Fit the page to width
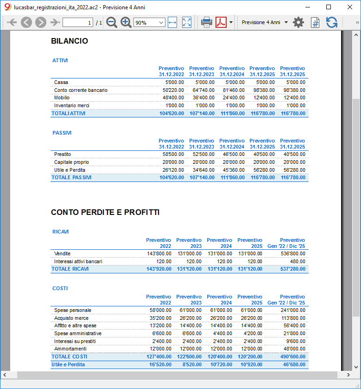 (x=172, y=23)
